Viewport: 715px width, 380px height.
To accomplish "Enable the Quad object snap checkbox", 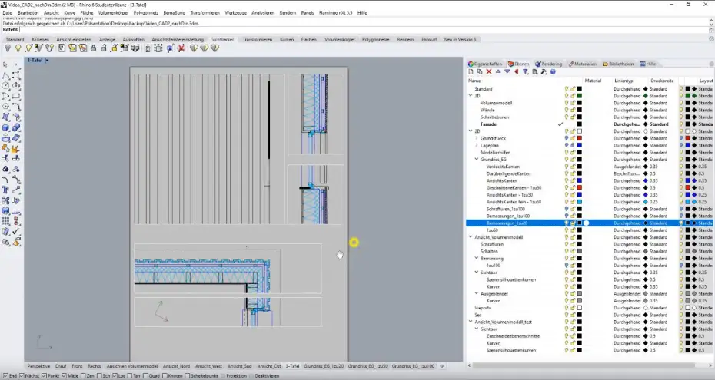I will pyautogui.click(x=145, y=376).
